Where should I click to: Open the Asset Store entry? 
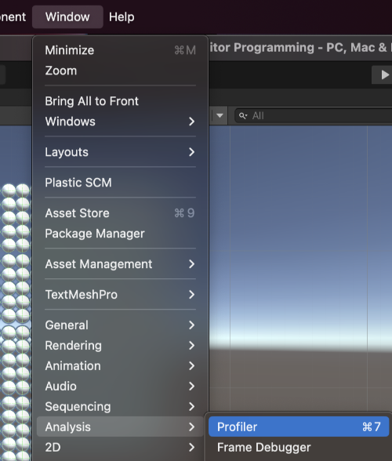[x=120, y=213]
